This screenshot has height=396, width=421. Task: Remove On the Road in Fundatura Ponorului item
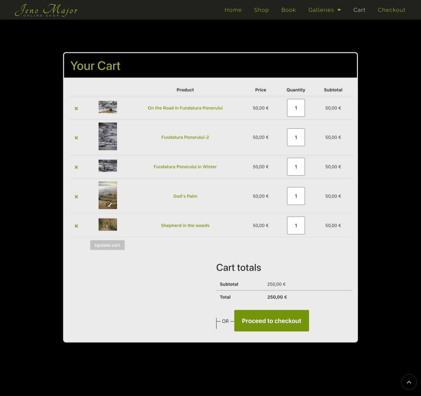[x=76, y=108]
